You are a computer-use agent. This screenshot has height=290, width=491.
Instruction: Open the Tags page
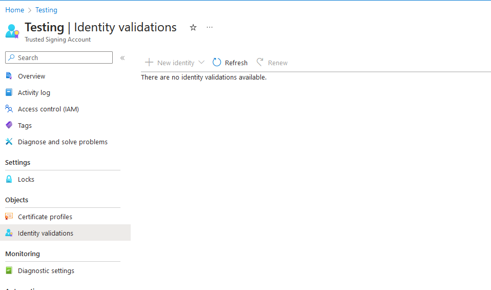click(25, 125)
